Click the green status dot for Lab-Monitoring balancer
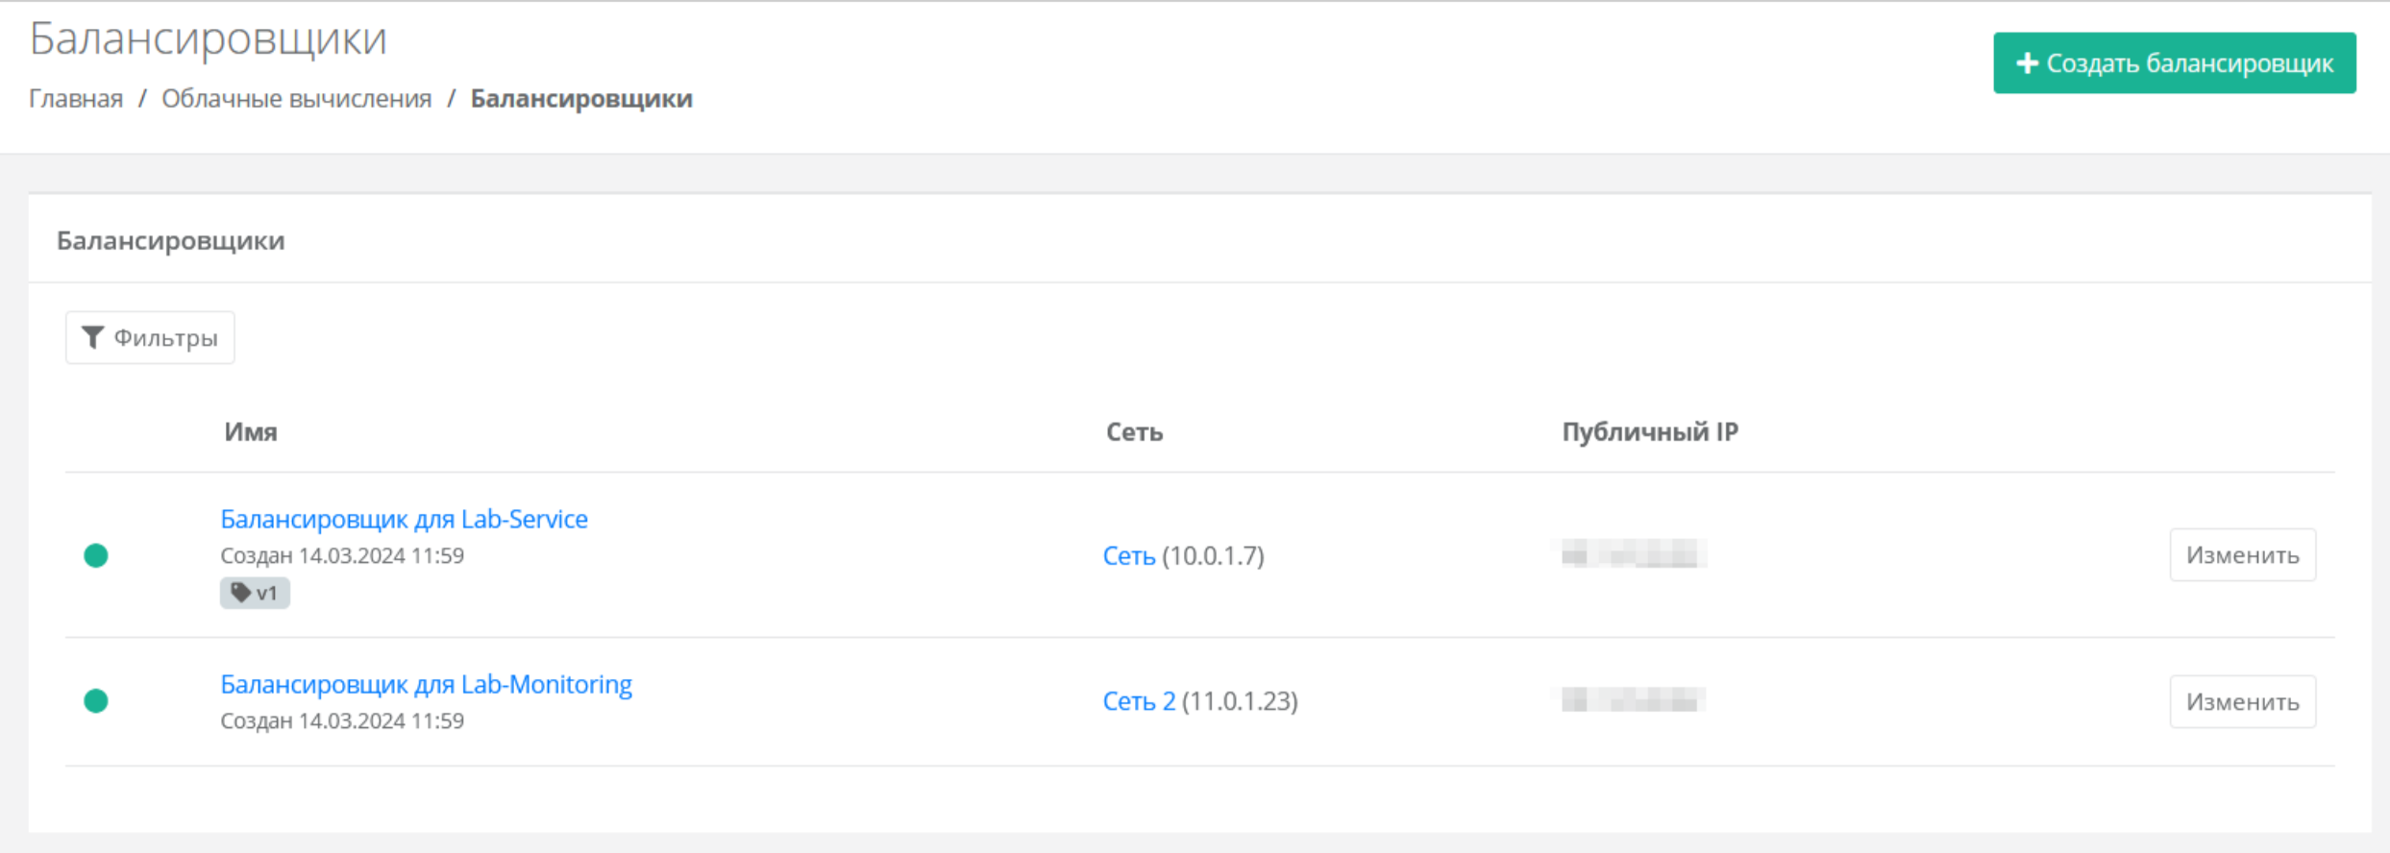Viewport: 2390px width, 853px height. pyautogui.click(x=96, y=701)
